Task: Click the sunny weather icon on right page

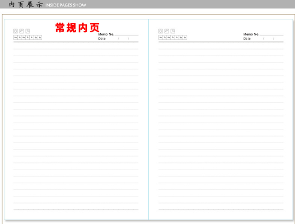Action: click(161, 31)
